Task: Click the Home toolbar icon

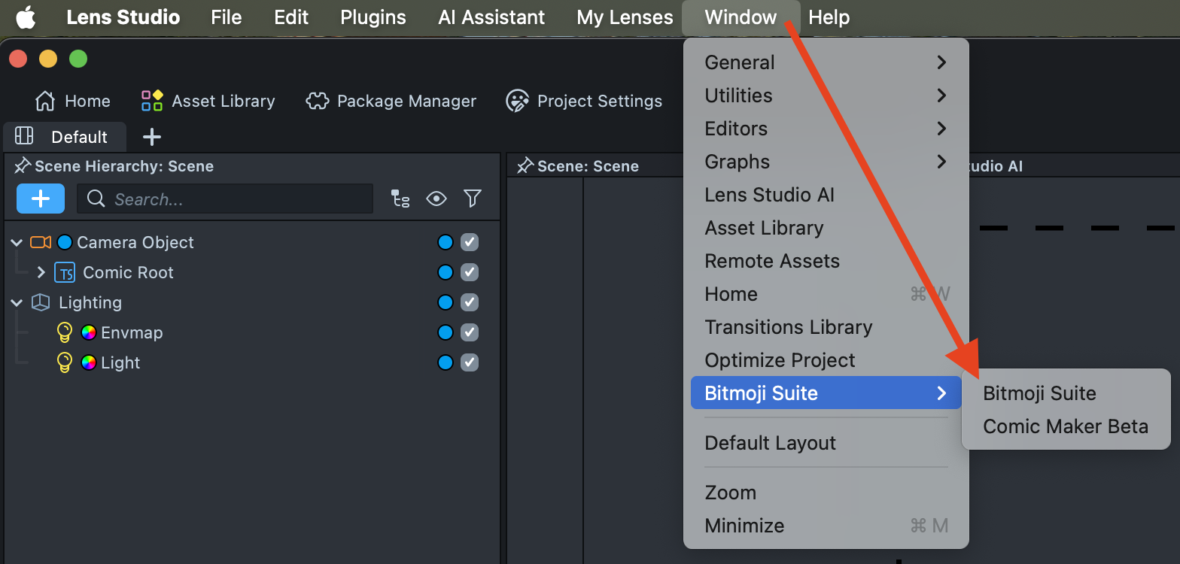Action: (73, 101)
